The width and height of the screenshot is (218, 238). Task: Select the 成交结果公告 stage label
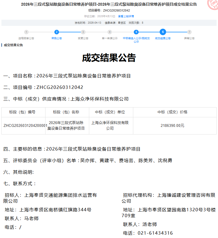(163, 38)
